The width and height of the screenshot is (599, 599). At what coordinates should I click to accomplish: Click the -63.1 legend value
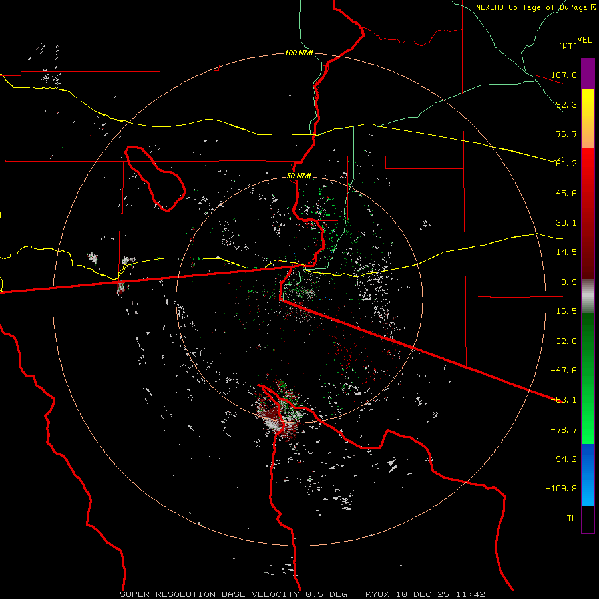[x=564, y=400]
